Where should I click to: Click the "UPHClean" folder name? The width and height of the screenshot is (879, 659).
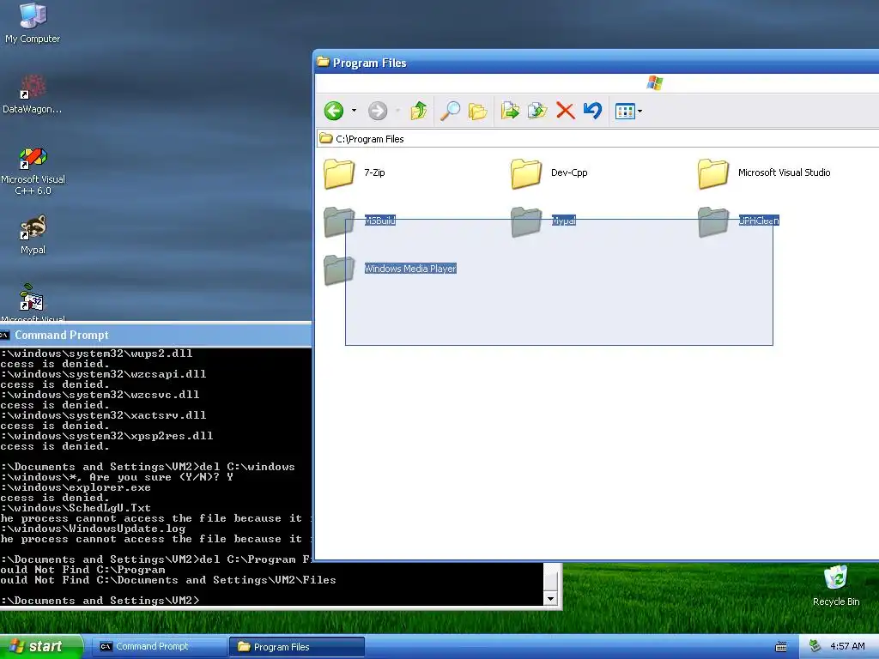759,221
